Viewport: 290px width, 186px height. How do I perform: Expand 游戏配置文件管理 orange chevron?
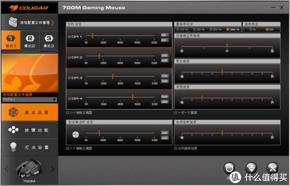click(x=53, y=23)
